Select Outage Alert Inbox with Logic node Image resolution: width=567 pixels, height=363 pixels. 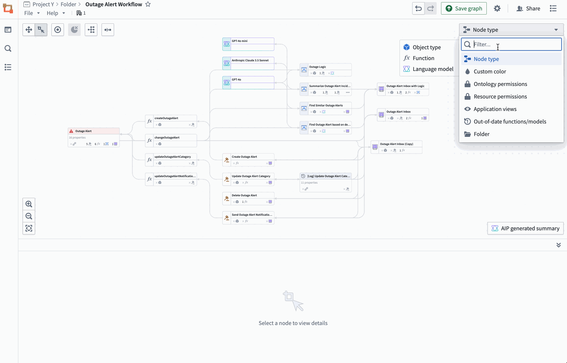click(403, 89)
